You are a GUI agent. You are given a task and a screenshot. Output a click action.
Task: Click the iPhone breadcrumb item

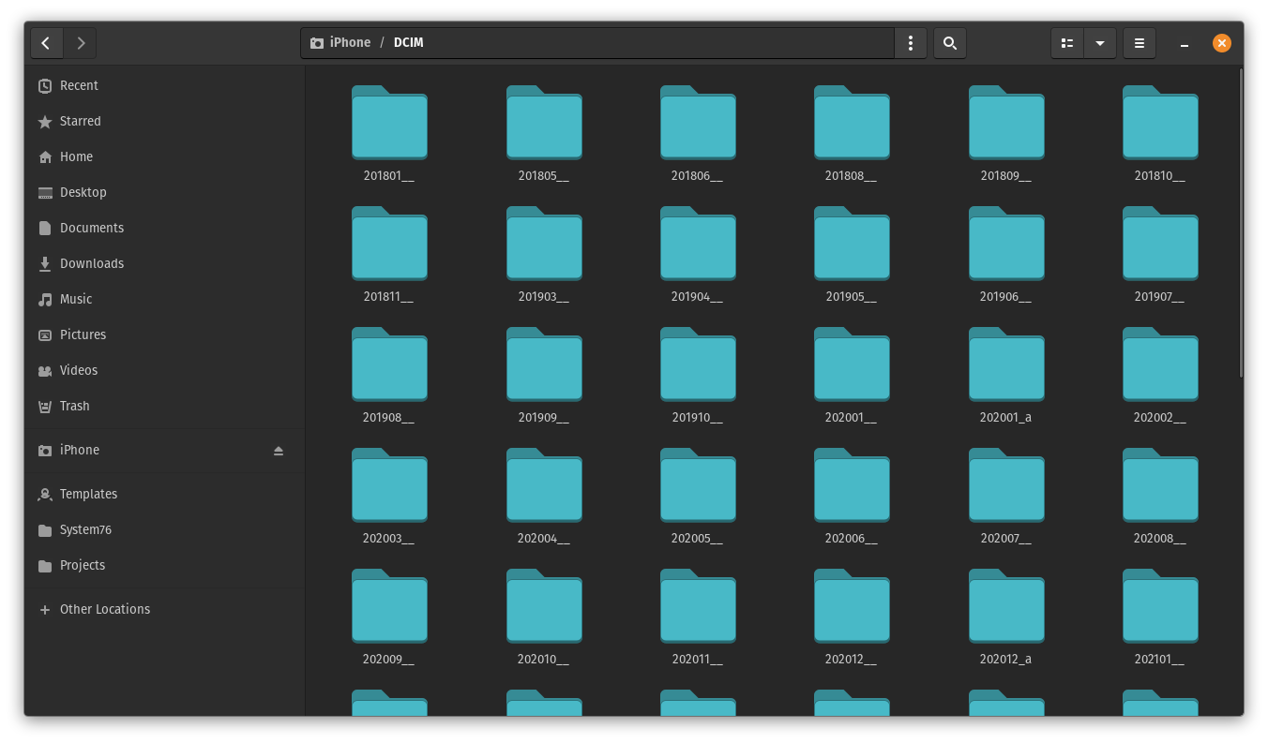(350, 42)
